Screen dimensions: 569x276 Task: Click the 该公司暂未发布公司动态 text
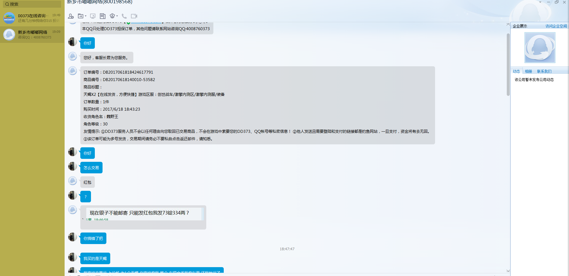pyautogui.click(x=534, y=80)
